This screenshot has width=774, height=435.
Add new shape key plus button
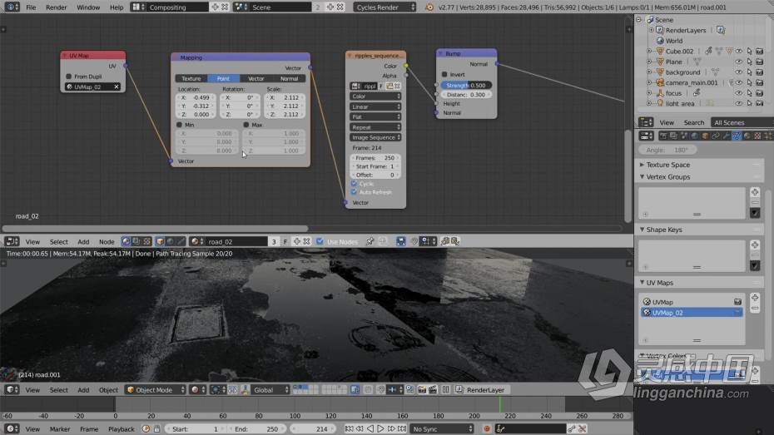tap(755, 245)
